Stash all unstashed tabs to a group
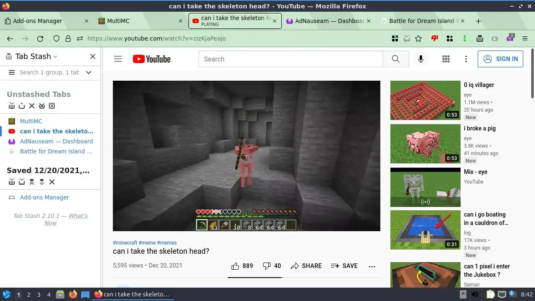The image size is (535, 301). (x=12, y=106)
